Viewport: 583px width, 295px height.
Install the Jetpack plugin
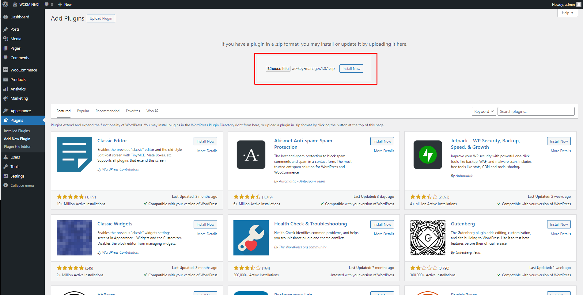pyautogui.click(x=559, y=141)
